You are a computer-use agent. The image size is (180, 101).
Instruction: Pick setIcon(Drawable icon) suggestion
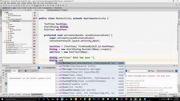tap(90, 84)
